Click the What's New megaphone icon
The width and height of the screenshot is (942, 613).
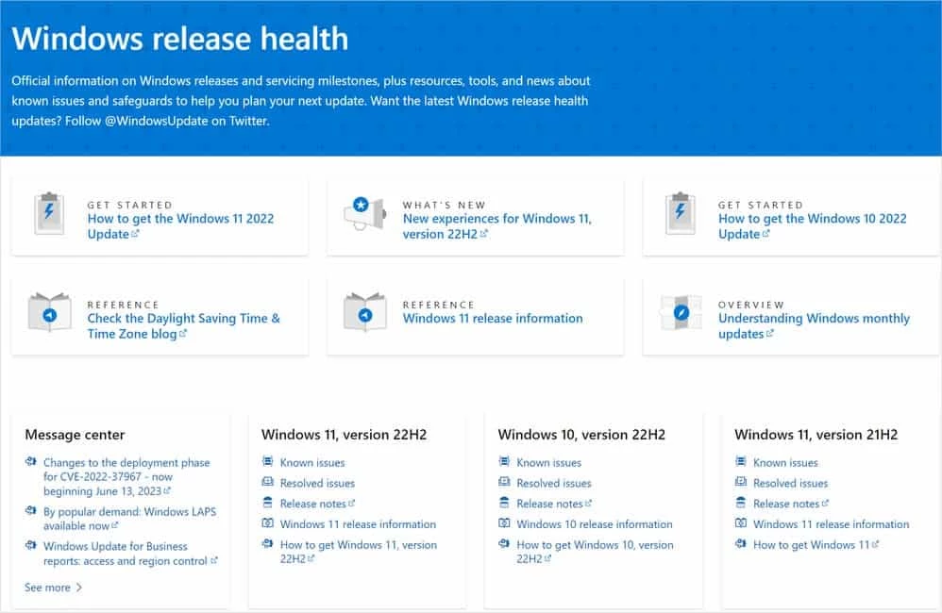coord(363,212)
